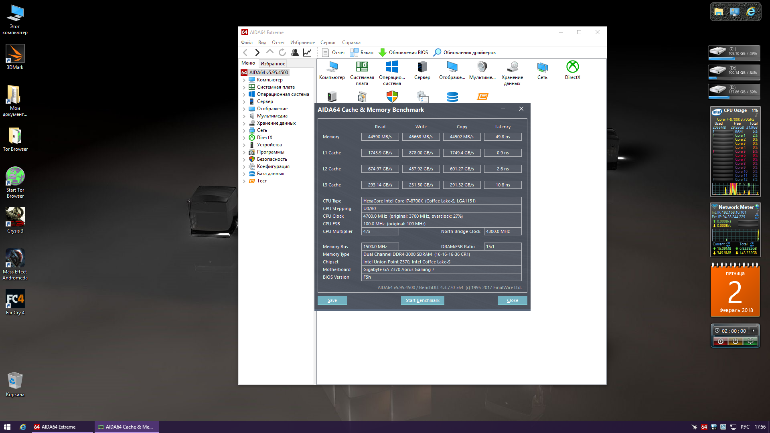Click the Memory Read result field
Screen dimensions: 770x433
coord(380,137)
